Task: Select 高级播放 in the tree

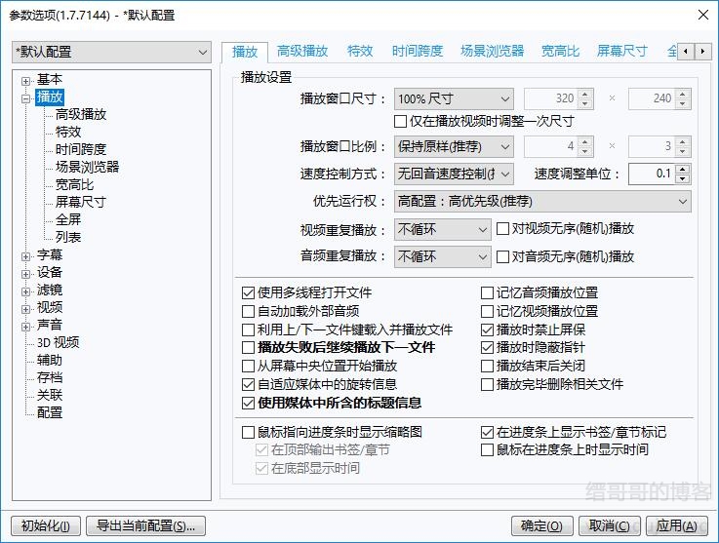Action: pyautogui.click(x=81, y=115)
